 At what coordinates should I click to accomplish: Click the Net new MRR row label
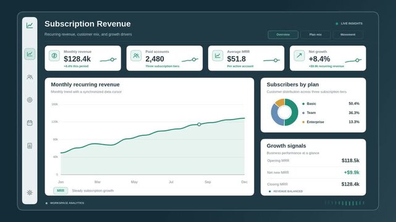point(278,173)
